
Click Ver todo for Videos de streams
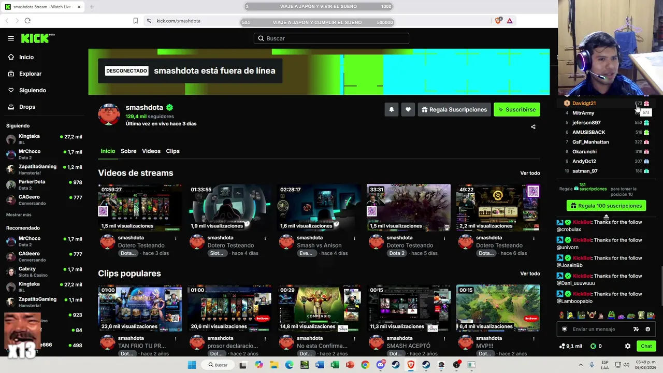[x=530, y=173]
